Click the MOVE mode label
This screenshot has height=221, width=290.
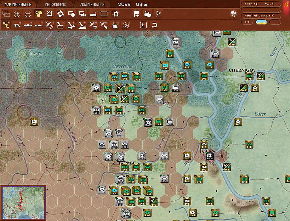[x=124, y=5]
